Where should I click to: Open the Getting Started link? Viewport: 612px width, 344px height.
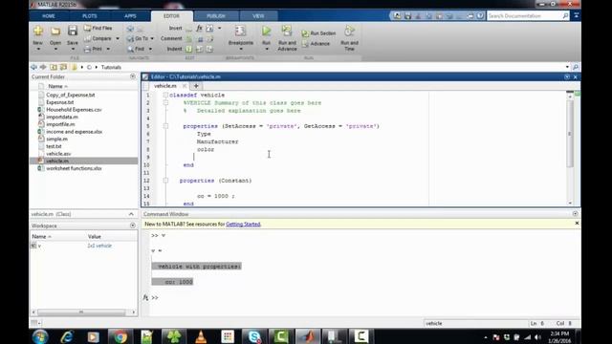(243, 225)
